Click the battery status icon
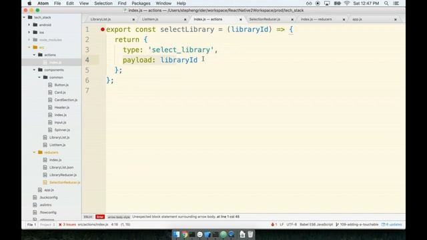427x240 pixels. coord(337,3)
